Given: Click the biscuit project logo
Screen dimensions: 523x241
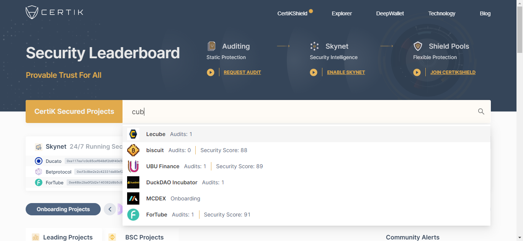Looking at the screenshot, I should pos(133,150).
